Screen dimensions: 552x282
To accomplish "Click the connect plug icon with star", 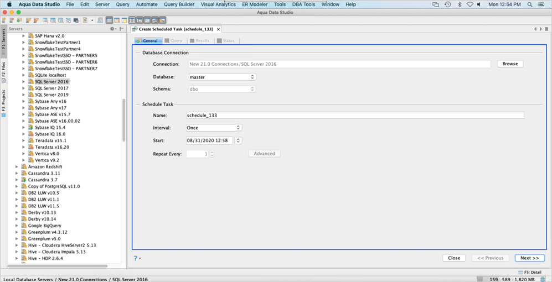I will 29,20.
